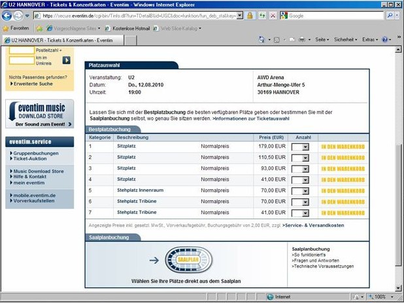Open Favoriten star panel
The height and width of the screenshot is (303, 404).
point(16,28)
